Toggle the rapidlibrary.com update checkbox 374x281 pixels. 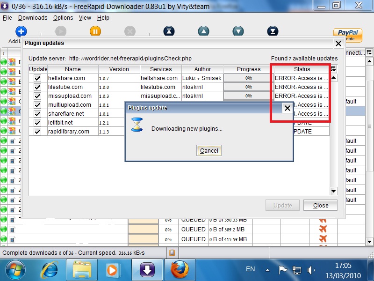[37, 132]
